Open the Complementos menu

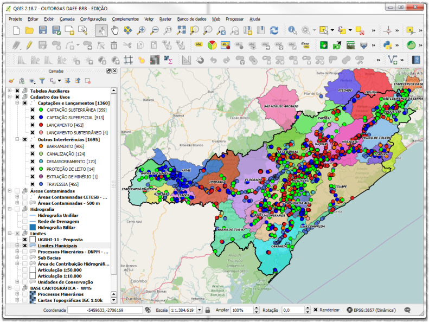point(125,18)
